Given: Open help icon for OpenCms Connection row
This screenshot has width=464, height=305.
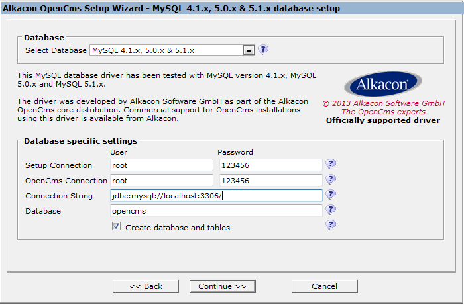Looking at the screenshot, I should pos(331,179).
